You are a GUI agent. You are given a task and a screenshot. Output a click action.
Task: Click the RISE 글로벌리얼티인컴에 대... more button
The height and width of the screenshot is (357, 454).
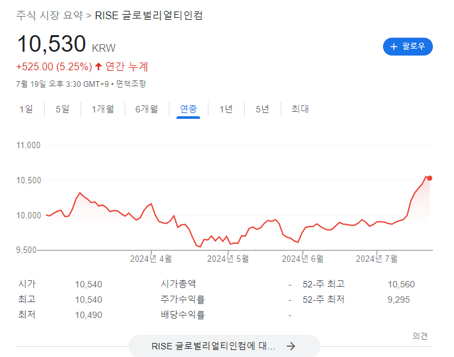point(224,346)
